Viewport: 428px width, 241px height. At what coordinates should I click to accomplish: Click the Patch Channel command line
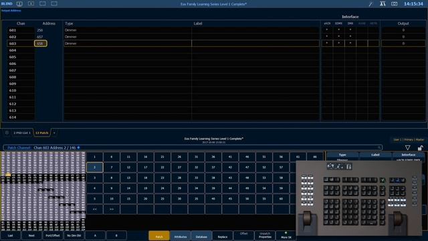click(x=193, y=147)
